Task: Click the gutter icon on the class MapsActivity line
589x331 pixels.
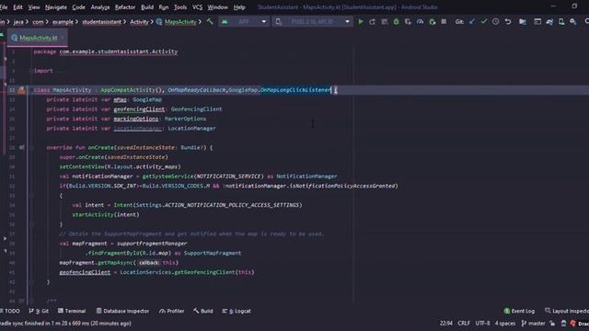Action: pos(21,90)
